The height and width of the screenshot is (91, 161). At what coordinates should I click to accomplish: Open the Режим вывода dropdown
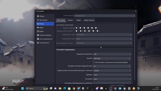105,16
